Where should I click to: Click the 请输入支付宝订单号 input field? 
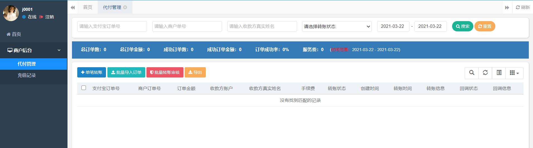click(x=112, y=26)
